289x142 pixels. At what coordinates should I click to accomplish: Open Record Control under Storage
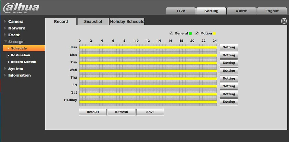point(23,62)
